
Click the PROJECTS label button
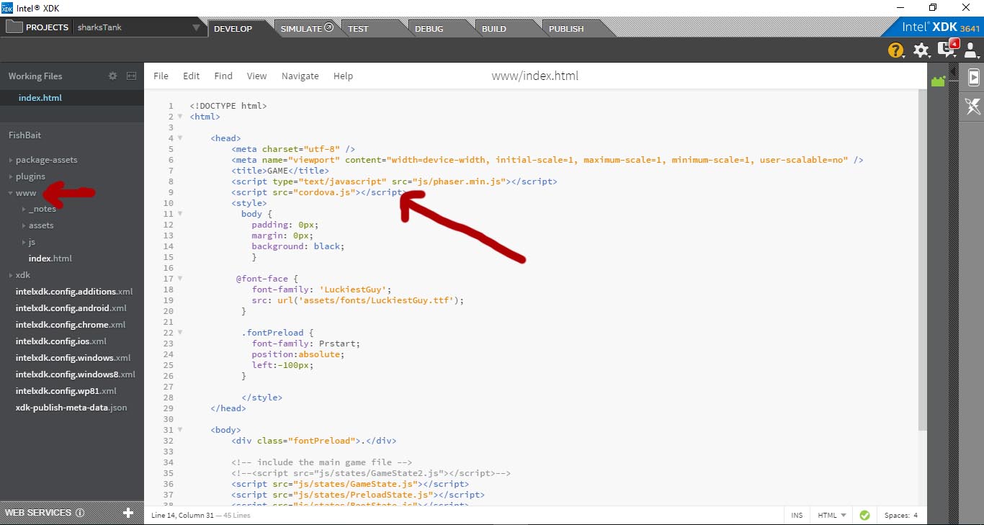pyautogui.click(x=47, y=27)
